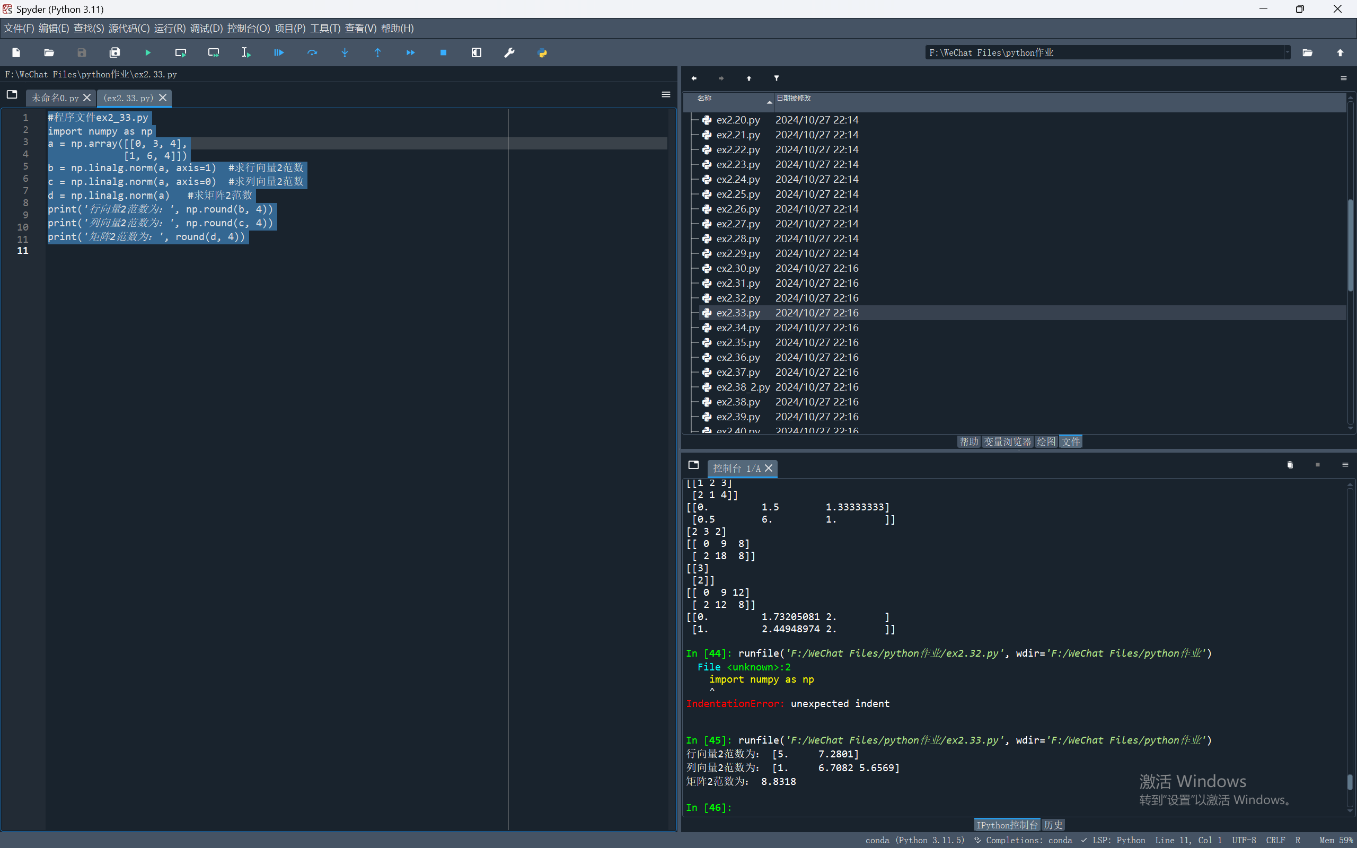Click the Save all files icon

(x=115, y=52)
